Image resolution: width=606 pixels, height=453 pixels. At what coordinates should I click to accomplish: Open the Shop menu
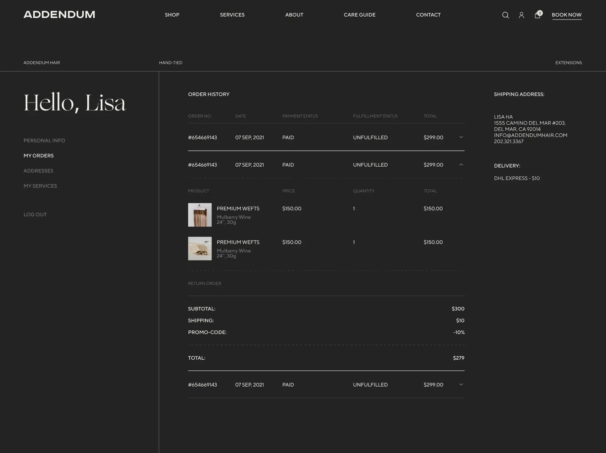[x=172, y=15]
